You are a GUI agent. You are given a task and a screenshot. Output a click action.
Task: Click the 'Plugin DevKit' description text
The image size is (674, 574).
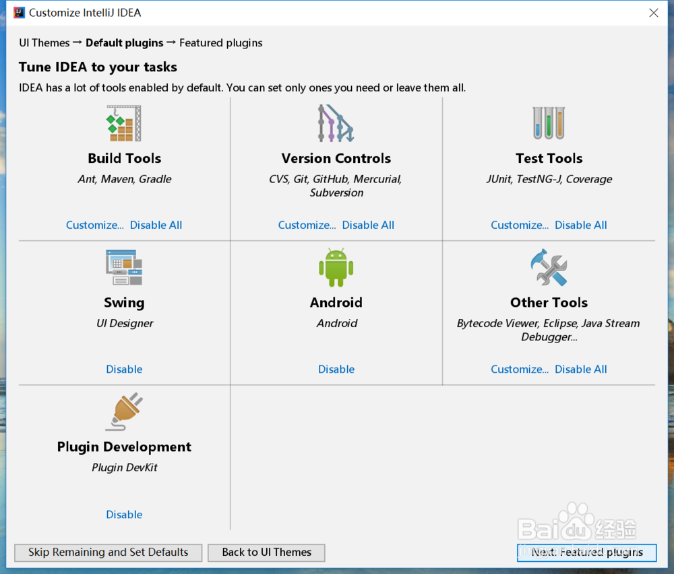pyautogui.click(x=124, y=467)
